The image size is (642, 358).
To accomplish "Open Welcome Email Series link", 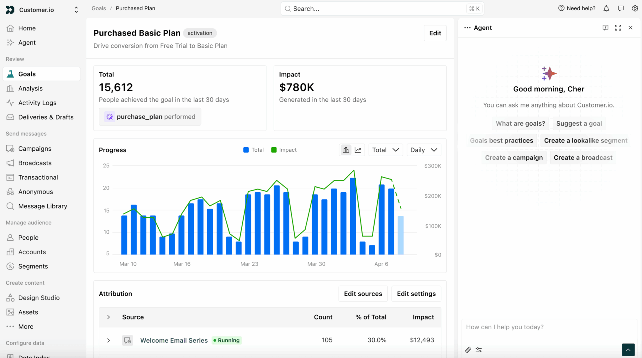I will pos(174,340).
